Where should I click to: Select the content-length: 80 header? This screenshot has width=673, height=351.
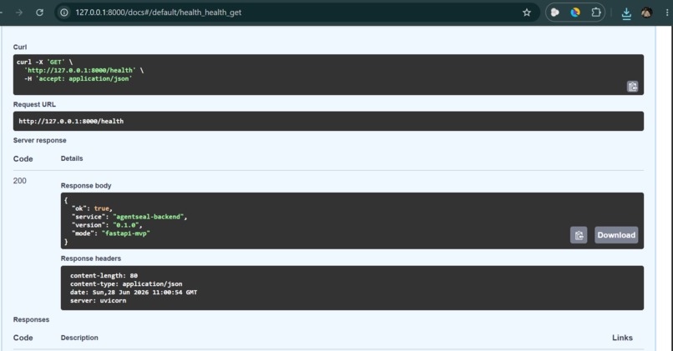pyautogui.click(x=104, y=276)
